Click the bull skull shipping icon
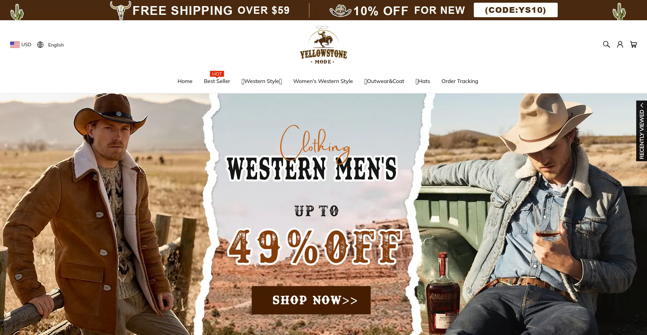Screen dimensions: 647x335 [x=120, y=10]
